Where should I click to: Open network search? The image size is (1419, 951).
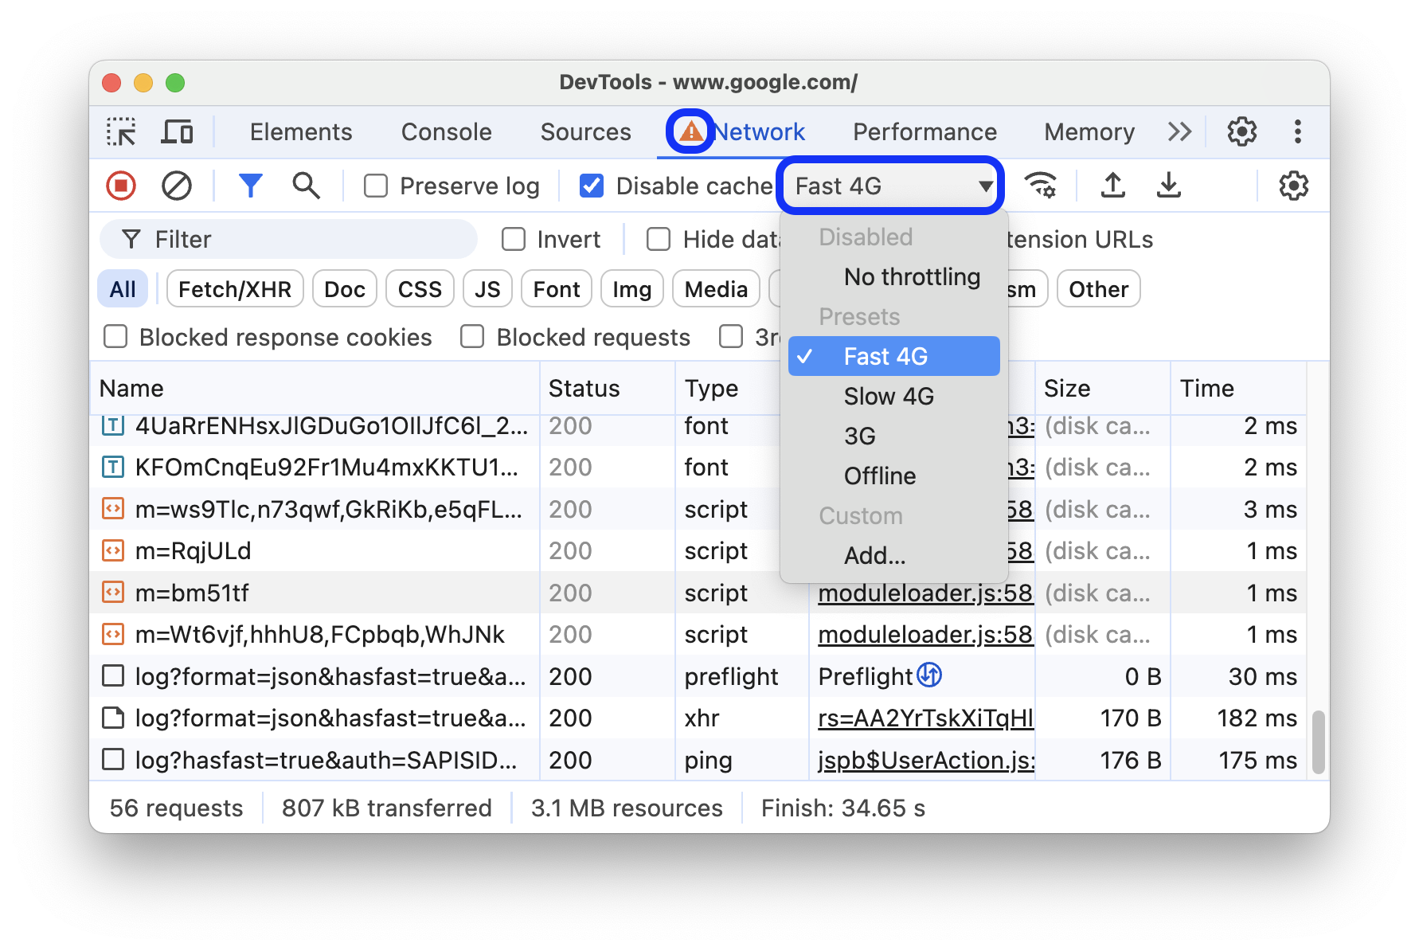(x=306, y=186)
